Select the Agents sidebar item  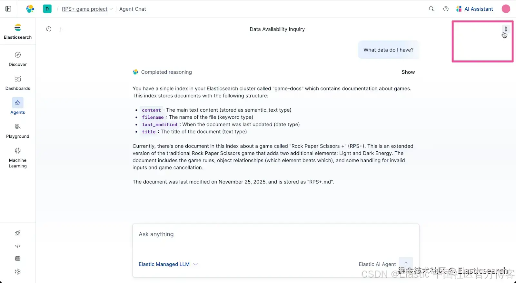(18, 106)
